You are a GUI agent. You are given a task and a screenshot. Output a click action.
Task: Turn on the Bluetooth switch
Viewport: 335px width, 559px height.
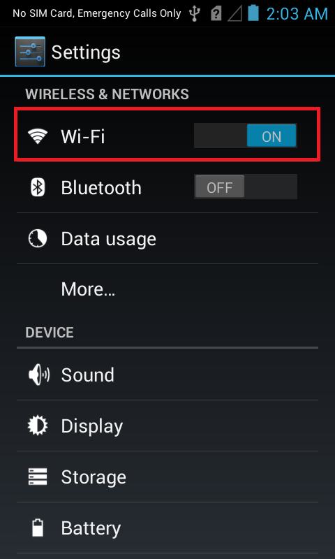click(x=246, y=187)
